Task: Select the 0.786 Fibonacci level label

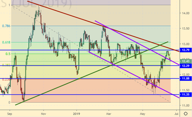Action: pos(6,26)
